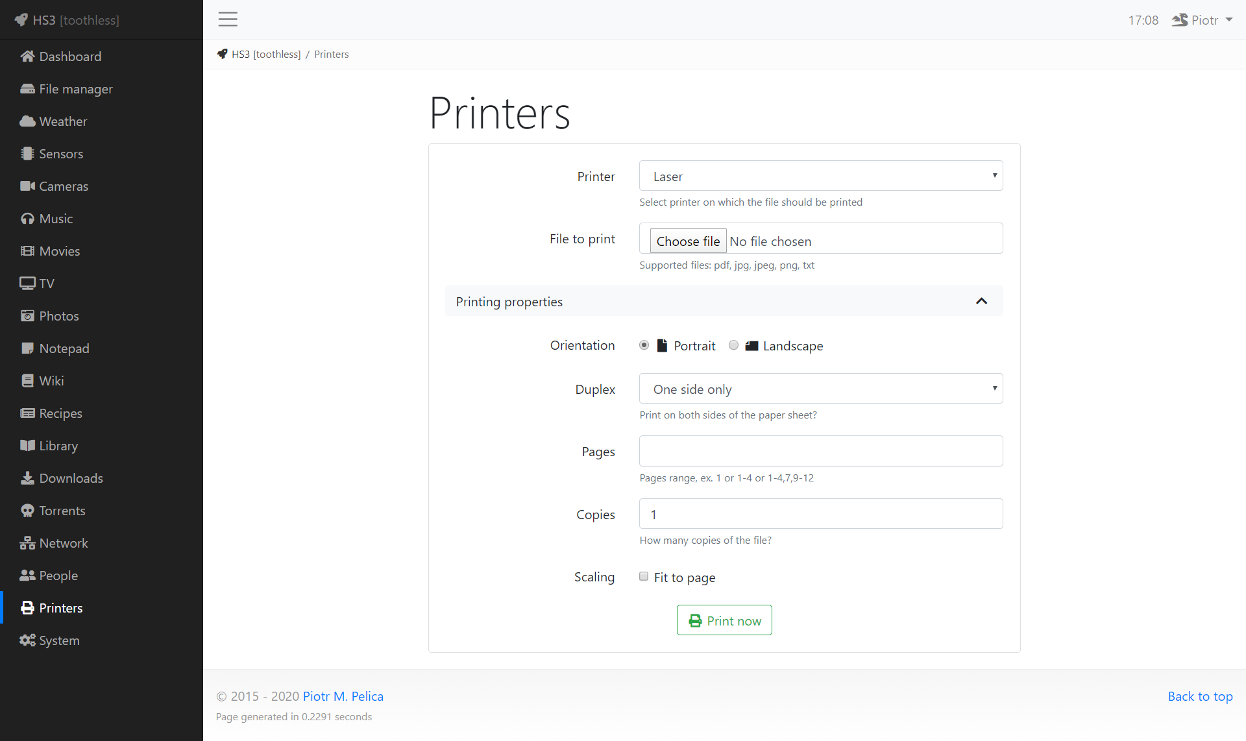Enable Fit to page checkbox

pyautogui.click(x=644, y=576)
